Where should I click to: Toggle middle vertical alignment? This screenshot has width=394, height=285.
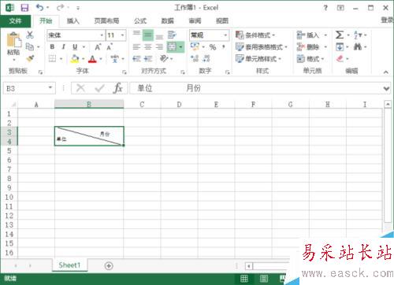148,35
